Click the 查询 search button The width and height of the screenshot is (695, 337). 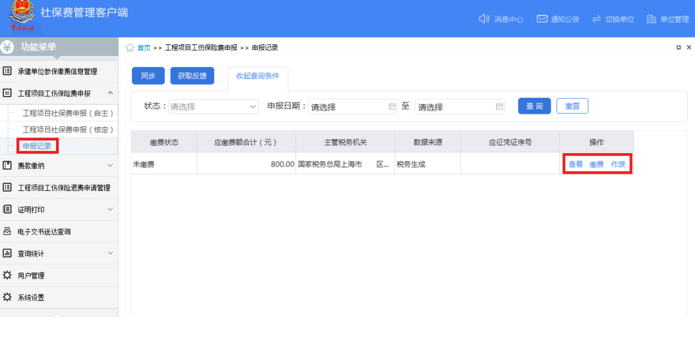pyautogui.click(x=534, y=106)
